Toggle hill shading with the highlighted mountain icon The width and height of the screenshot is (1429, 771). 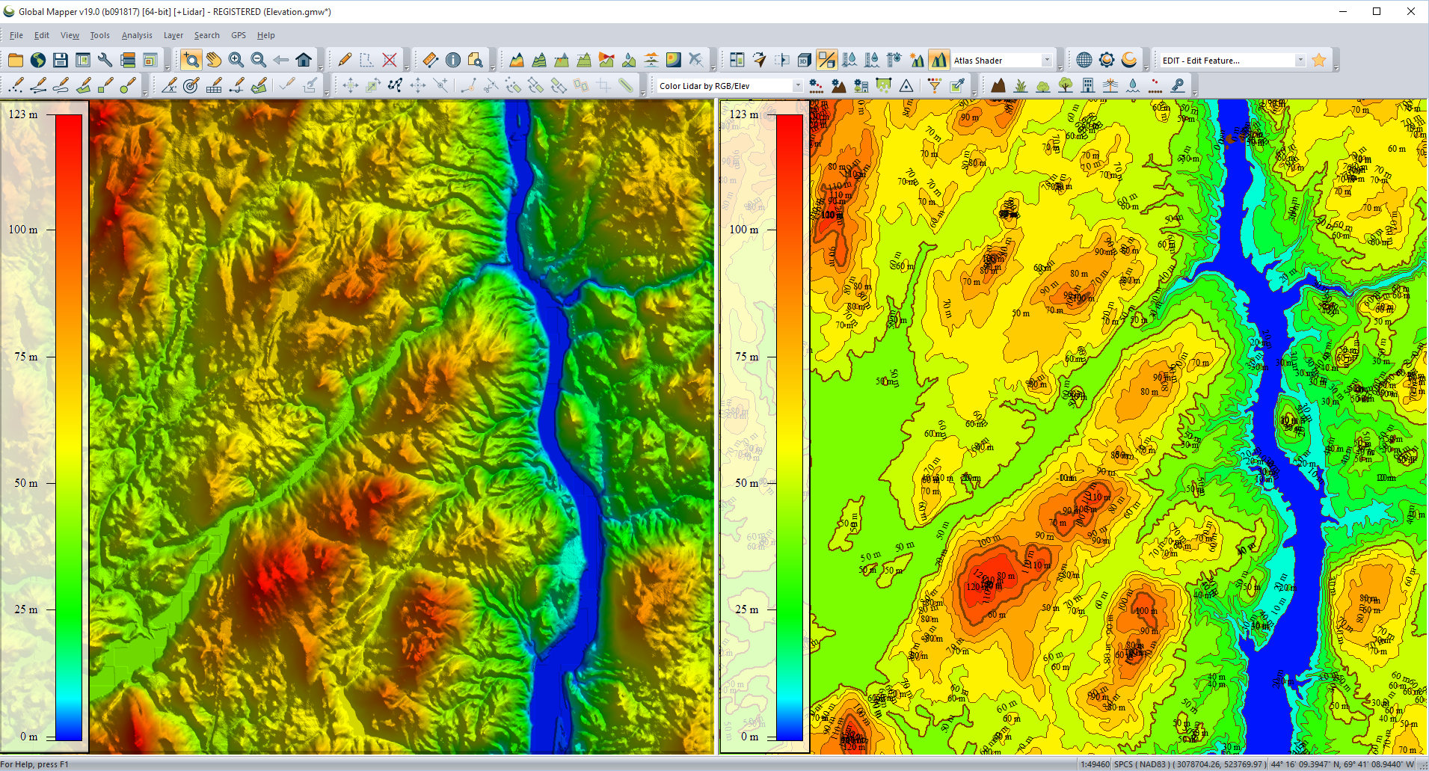[939, 61]
